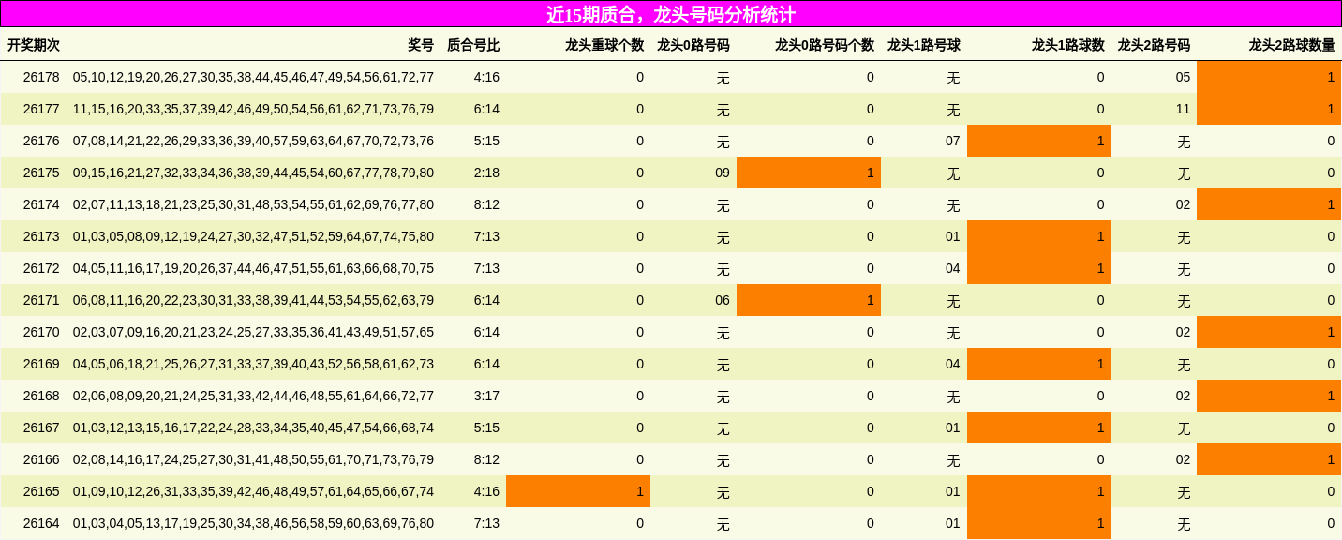Screen dimensions: 1342x540
Task: Select period number 26171
Action: [41, 300]
